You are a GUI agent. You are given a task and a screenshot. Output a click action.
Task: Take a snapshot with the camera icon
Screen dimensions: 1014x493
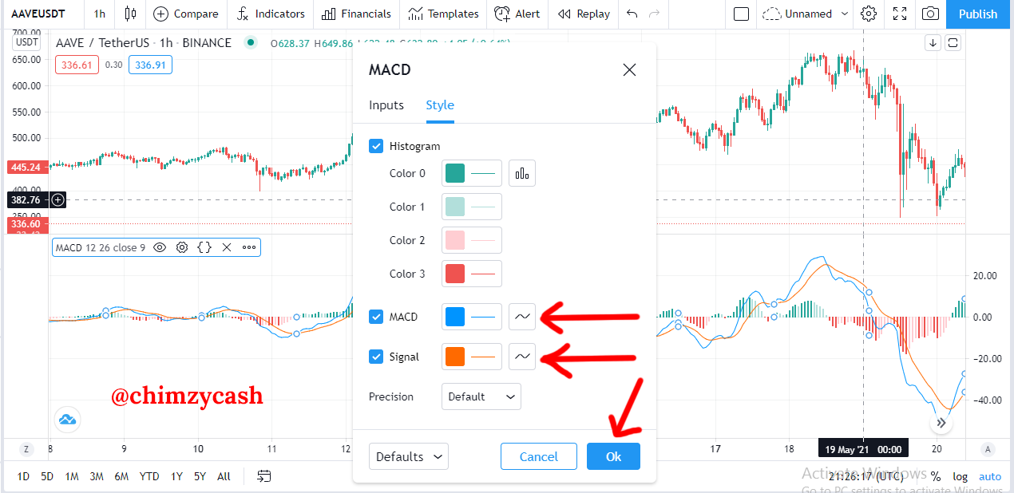[x=930, y=14]
